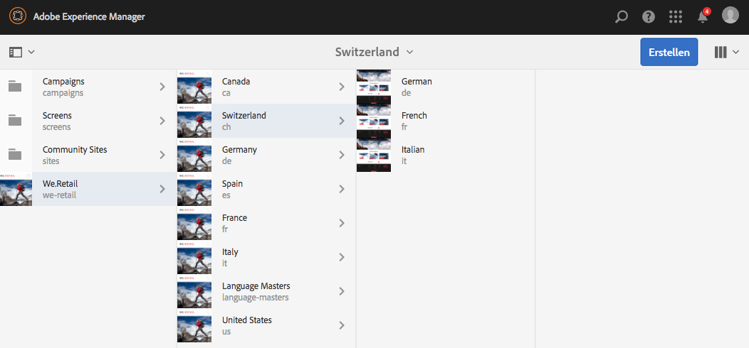Expand the Language Masters chevron
The image size is (749, 348).
[342, 291]
